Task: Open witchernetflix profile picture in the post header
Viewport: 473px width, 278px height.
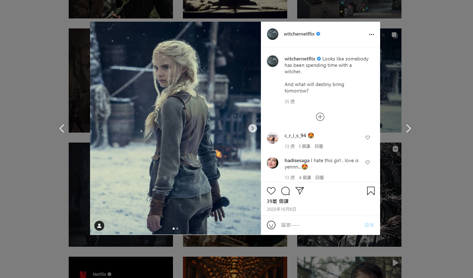Action: coord(273,34)
